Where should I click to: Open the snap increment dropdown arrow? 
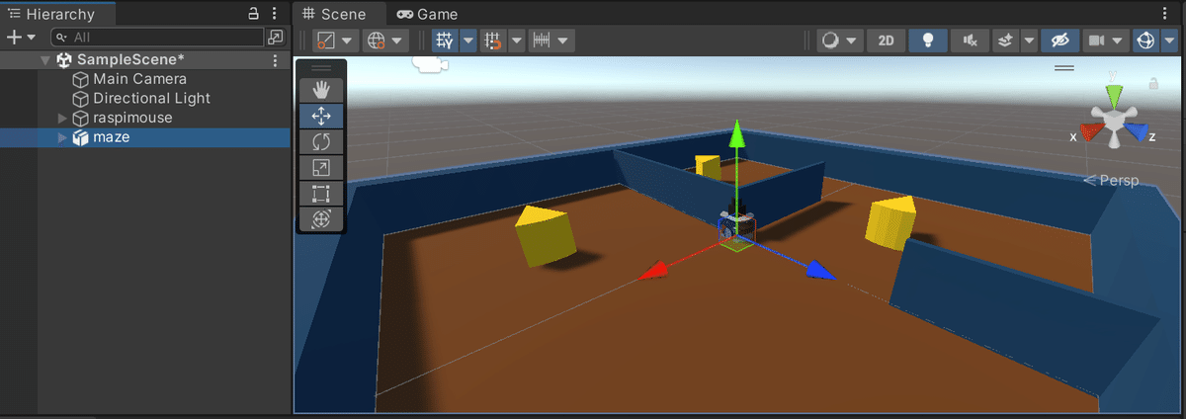563,41
